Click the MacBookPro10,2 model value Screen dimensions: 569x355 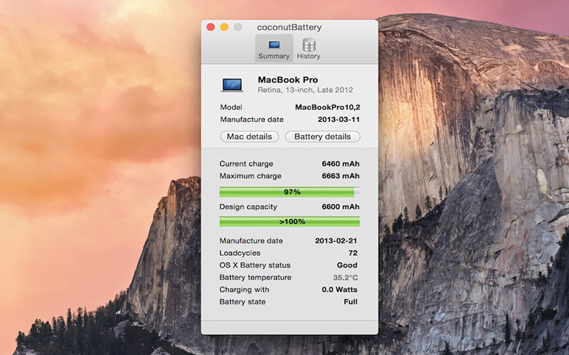328,107
